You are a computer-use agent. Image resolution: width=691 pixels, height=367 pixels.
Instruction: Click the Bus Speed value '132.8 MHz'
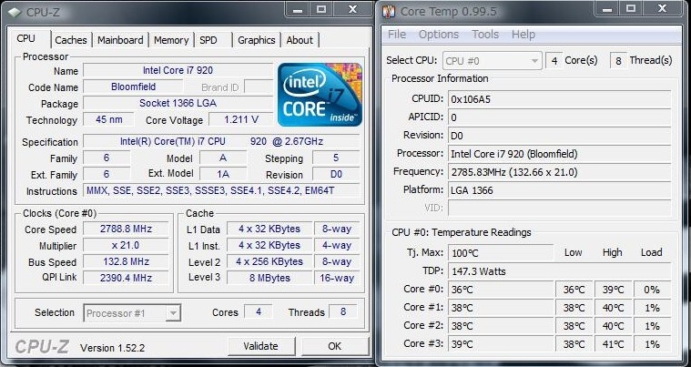[126, 261]
